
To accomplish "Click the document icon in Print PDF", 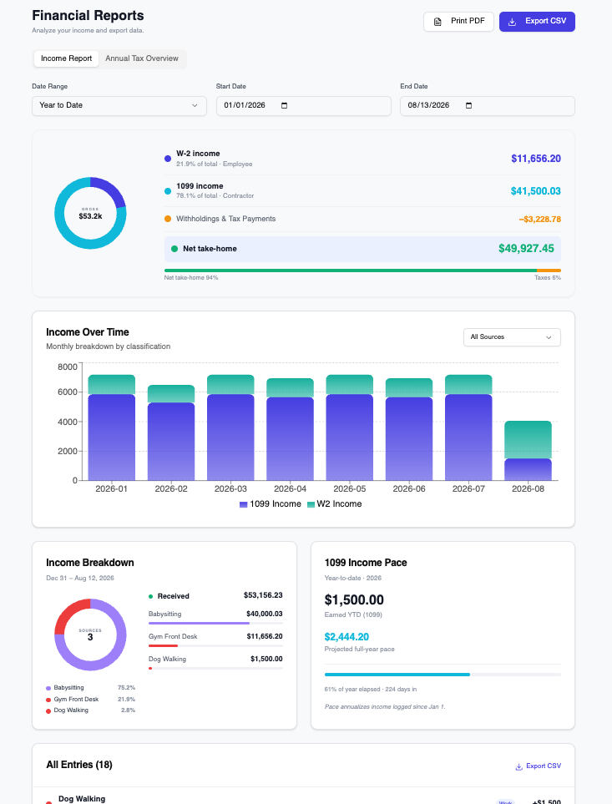I will (x=438, y=22).
